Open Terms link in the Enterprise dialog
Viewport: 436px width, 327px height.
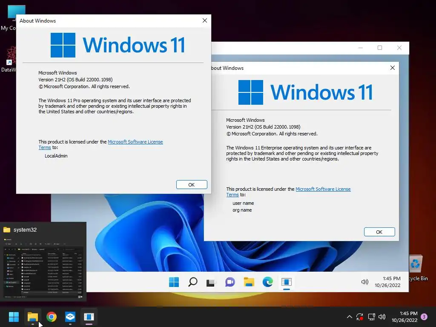point(232,195)
